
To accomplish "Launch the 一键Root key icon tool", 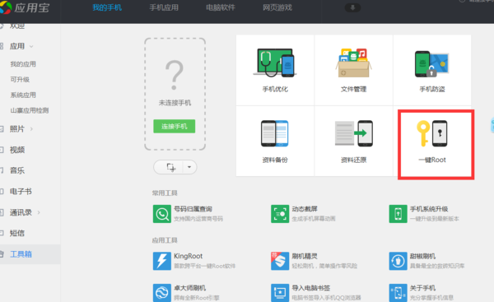I will [432, 134].
